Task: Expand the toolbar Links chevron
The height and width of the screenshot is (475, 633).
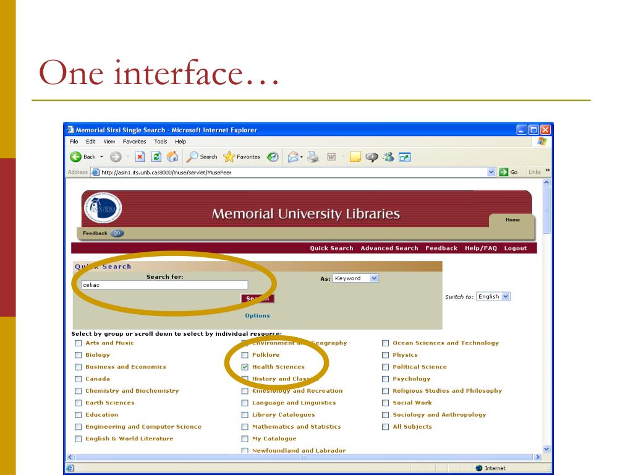Action: [x=548, y=170]
